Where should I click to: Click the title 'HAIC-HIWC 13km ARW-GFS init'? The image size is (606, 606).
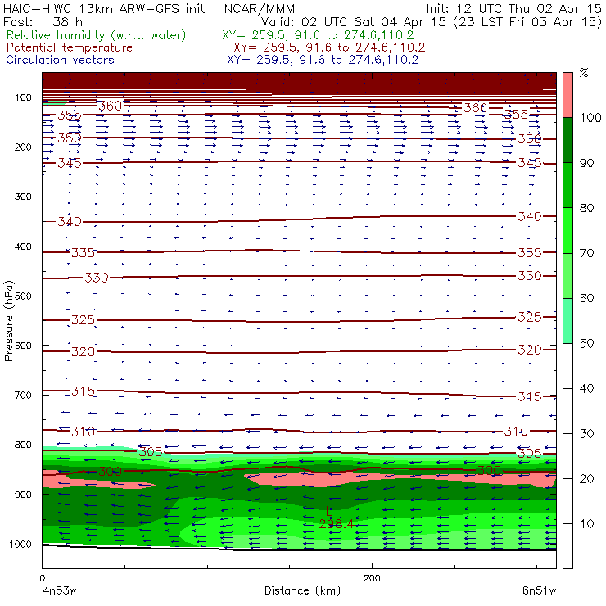pyautogui.click(x=104, y=8)
